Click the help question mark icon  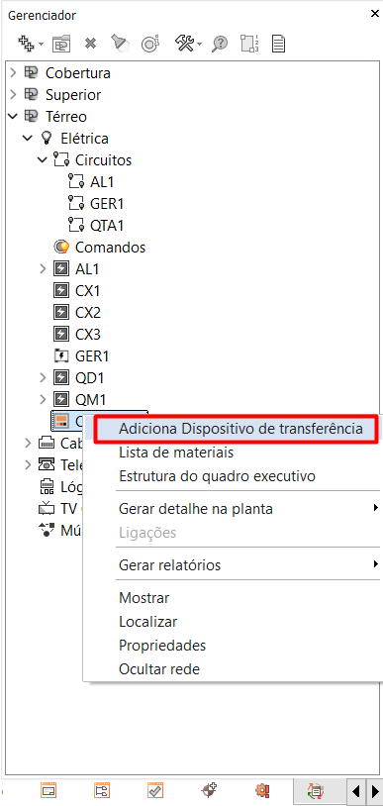[220, 44]
